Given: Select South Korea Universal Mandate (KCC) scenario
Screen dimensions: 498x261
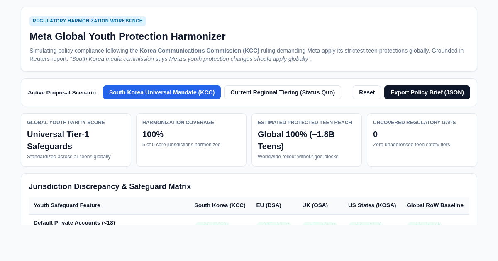Looking at the screenshot, I should [x=162, y=92].
